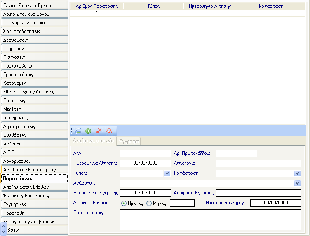310x236 pixels.
Task: Click the Απόφαση Έγκρισης input field
Action: point(258,193)
